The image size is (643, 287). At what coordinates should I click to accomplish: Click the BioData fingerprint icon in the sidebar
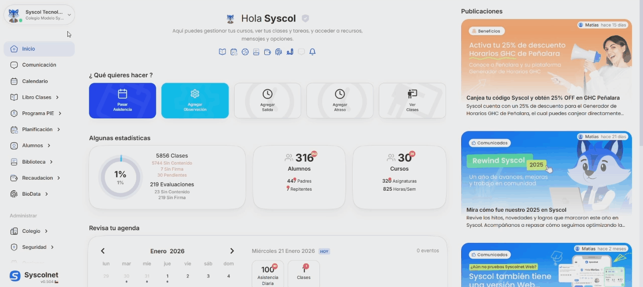coord(14,194)
